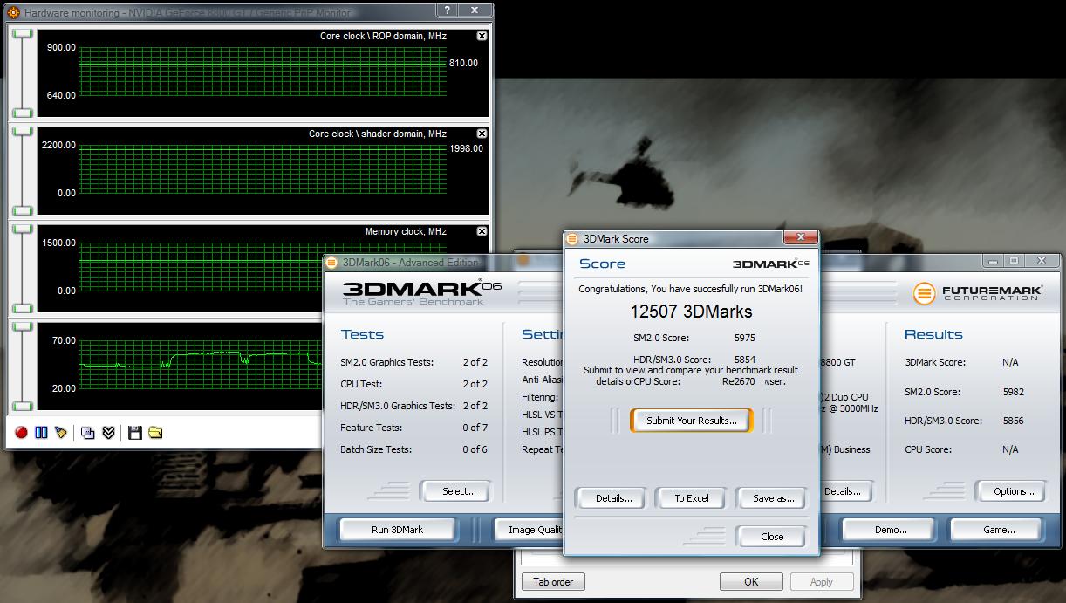The width and height of the screenshot is (1066, 603).
Task: Close the shader domain graph
Action: [x=482, y=134]
